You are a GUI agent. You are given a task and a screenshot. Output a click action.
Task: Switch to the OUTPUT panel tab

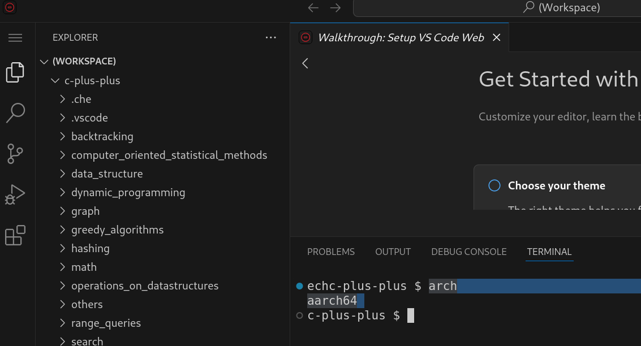pos(393,252)
